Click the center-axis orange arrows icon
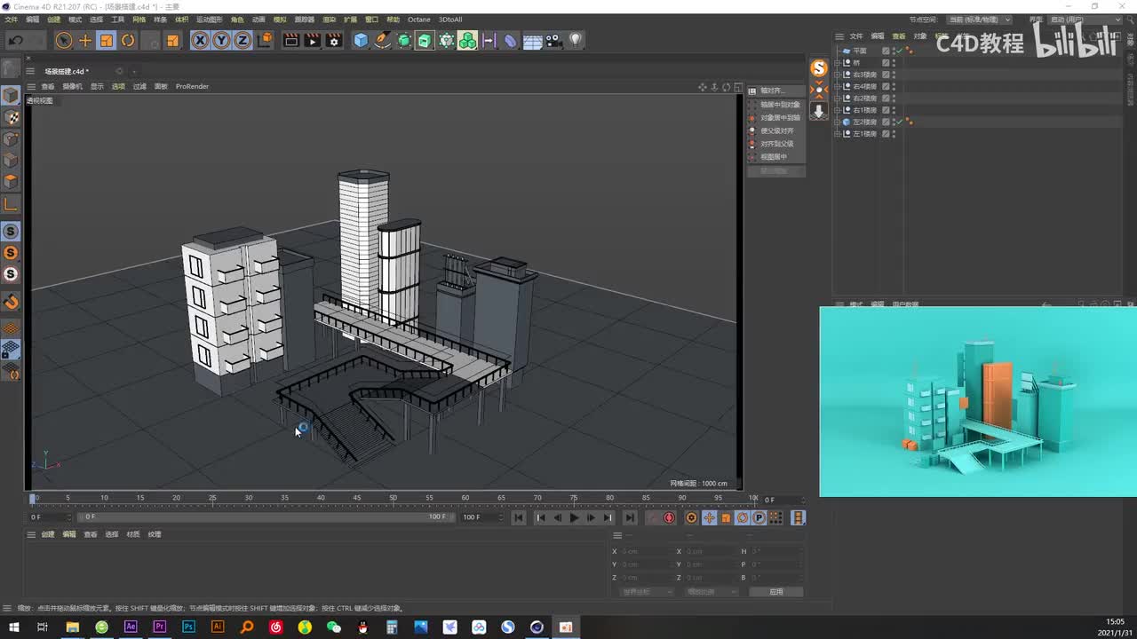This screenshot has width=1137, height=639. (819, 90)
